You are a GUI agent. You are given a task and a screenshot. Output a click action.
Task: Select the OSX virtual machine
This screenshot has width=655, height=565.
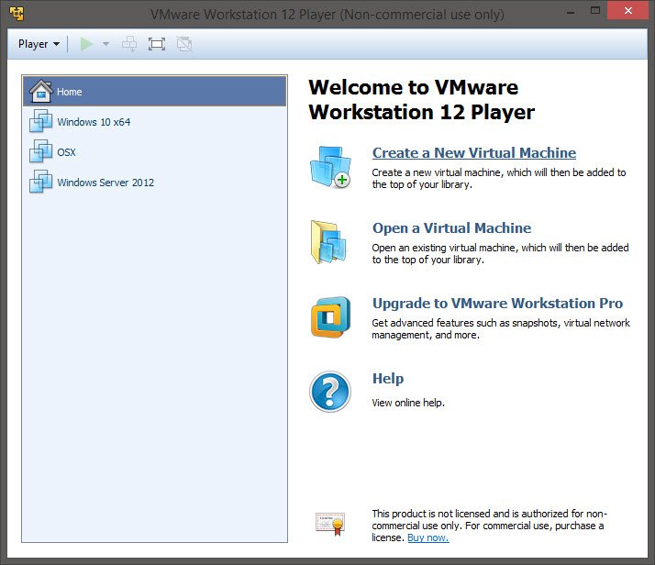point(154,152)
